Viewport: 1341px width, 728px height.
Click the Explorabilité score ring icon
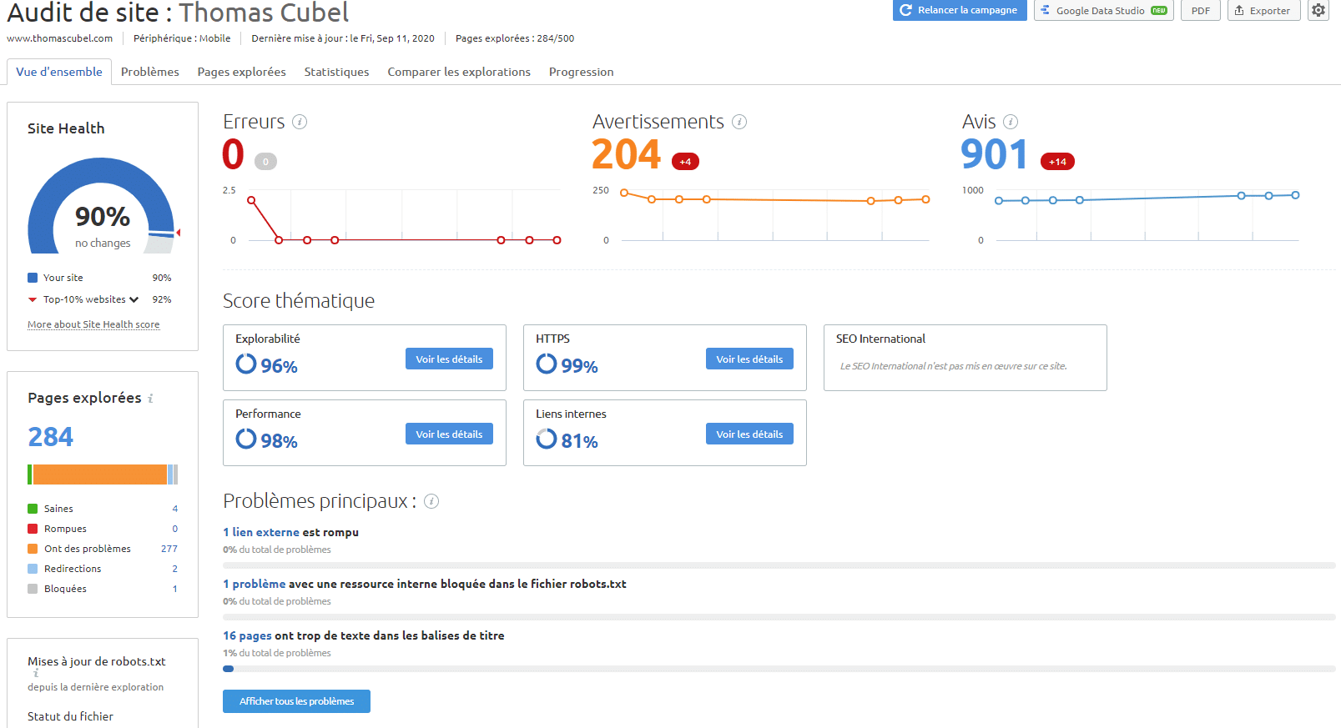pos(246,364)
